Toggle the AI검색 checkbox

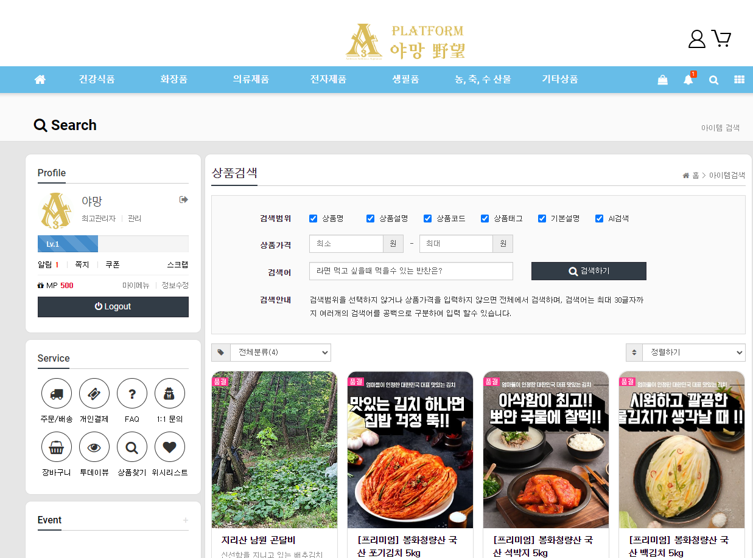[600, 219]
